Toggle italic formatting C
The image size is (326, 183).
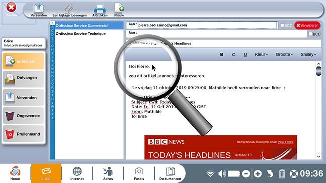point(233,54)
